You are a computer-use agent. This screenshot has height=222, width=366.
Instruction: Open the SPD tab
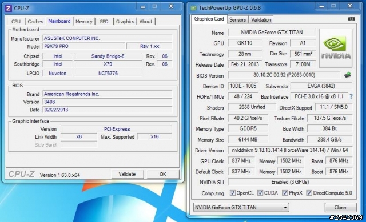click(x=104, y=22)
